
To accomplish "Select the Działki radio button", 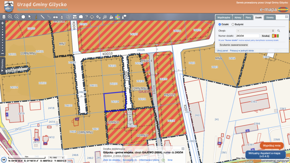I will 220,24.
